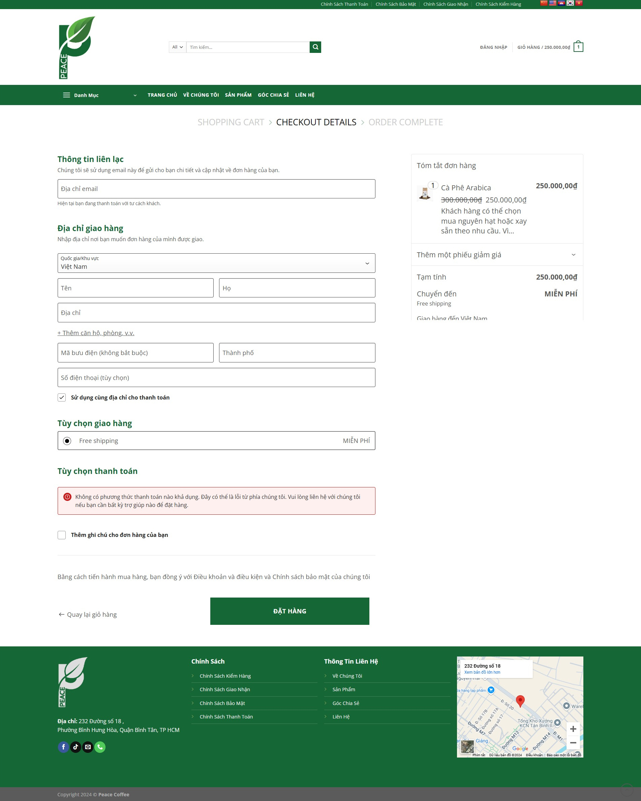Switch language using the China flag
Viewport: 641px width, 801px height.
pos(544,3)
